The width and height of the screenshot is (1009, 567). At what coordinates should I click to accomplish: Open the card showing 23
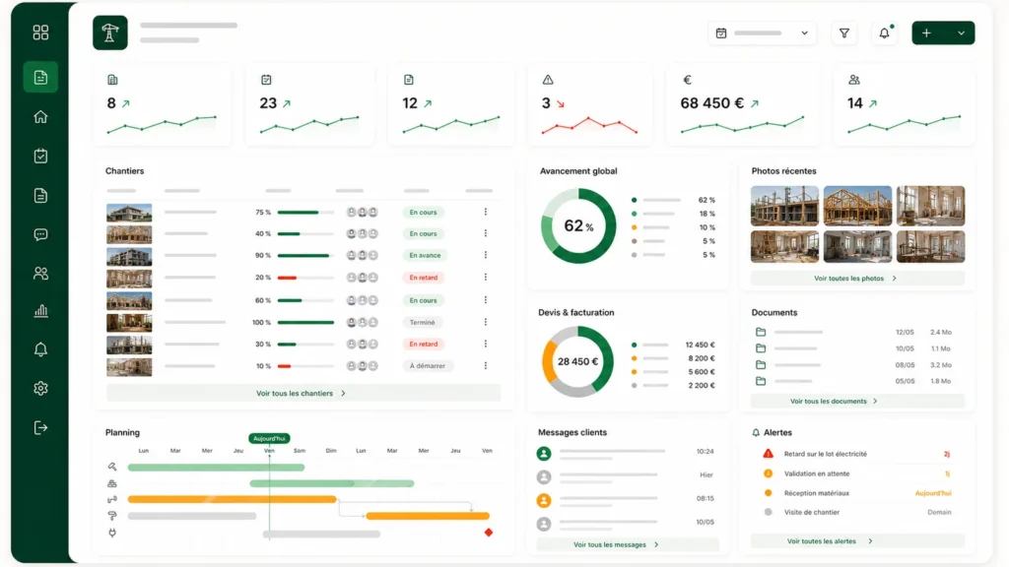(x=309, y=105)
